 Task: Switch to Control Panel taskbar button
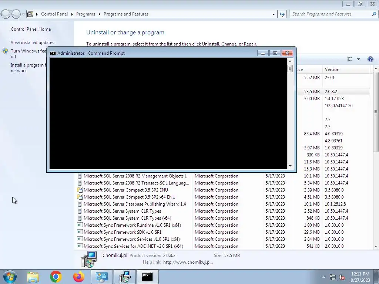(x=101, y=277)
